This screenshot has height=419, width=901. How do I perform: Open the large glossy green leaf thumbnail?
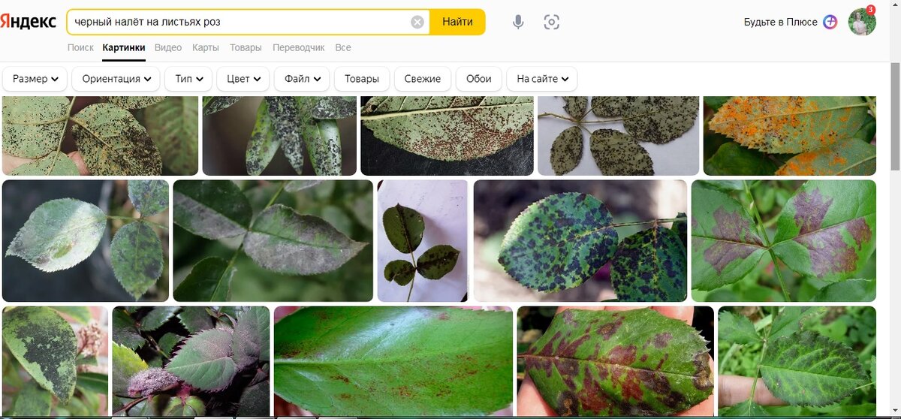pyautogui.click(x=393, y=360)
